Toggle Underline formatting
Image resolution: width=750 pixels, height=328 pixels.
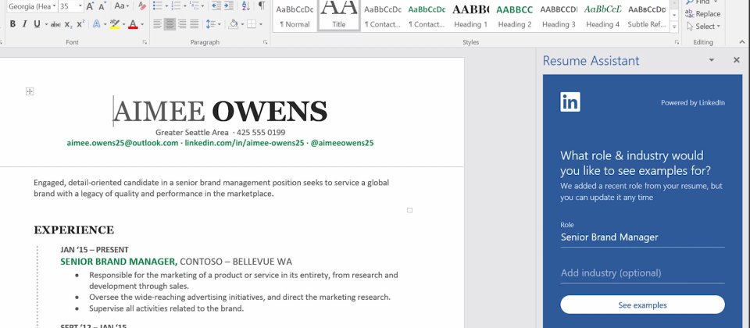tap(37, 24)
